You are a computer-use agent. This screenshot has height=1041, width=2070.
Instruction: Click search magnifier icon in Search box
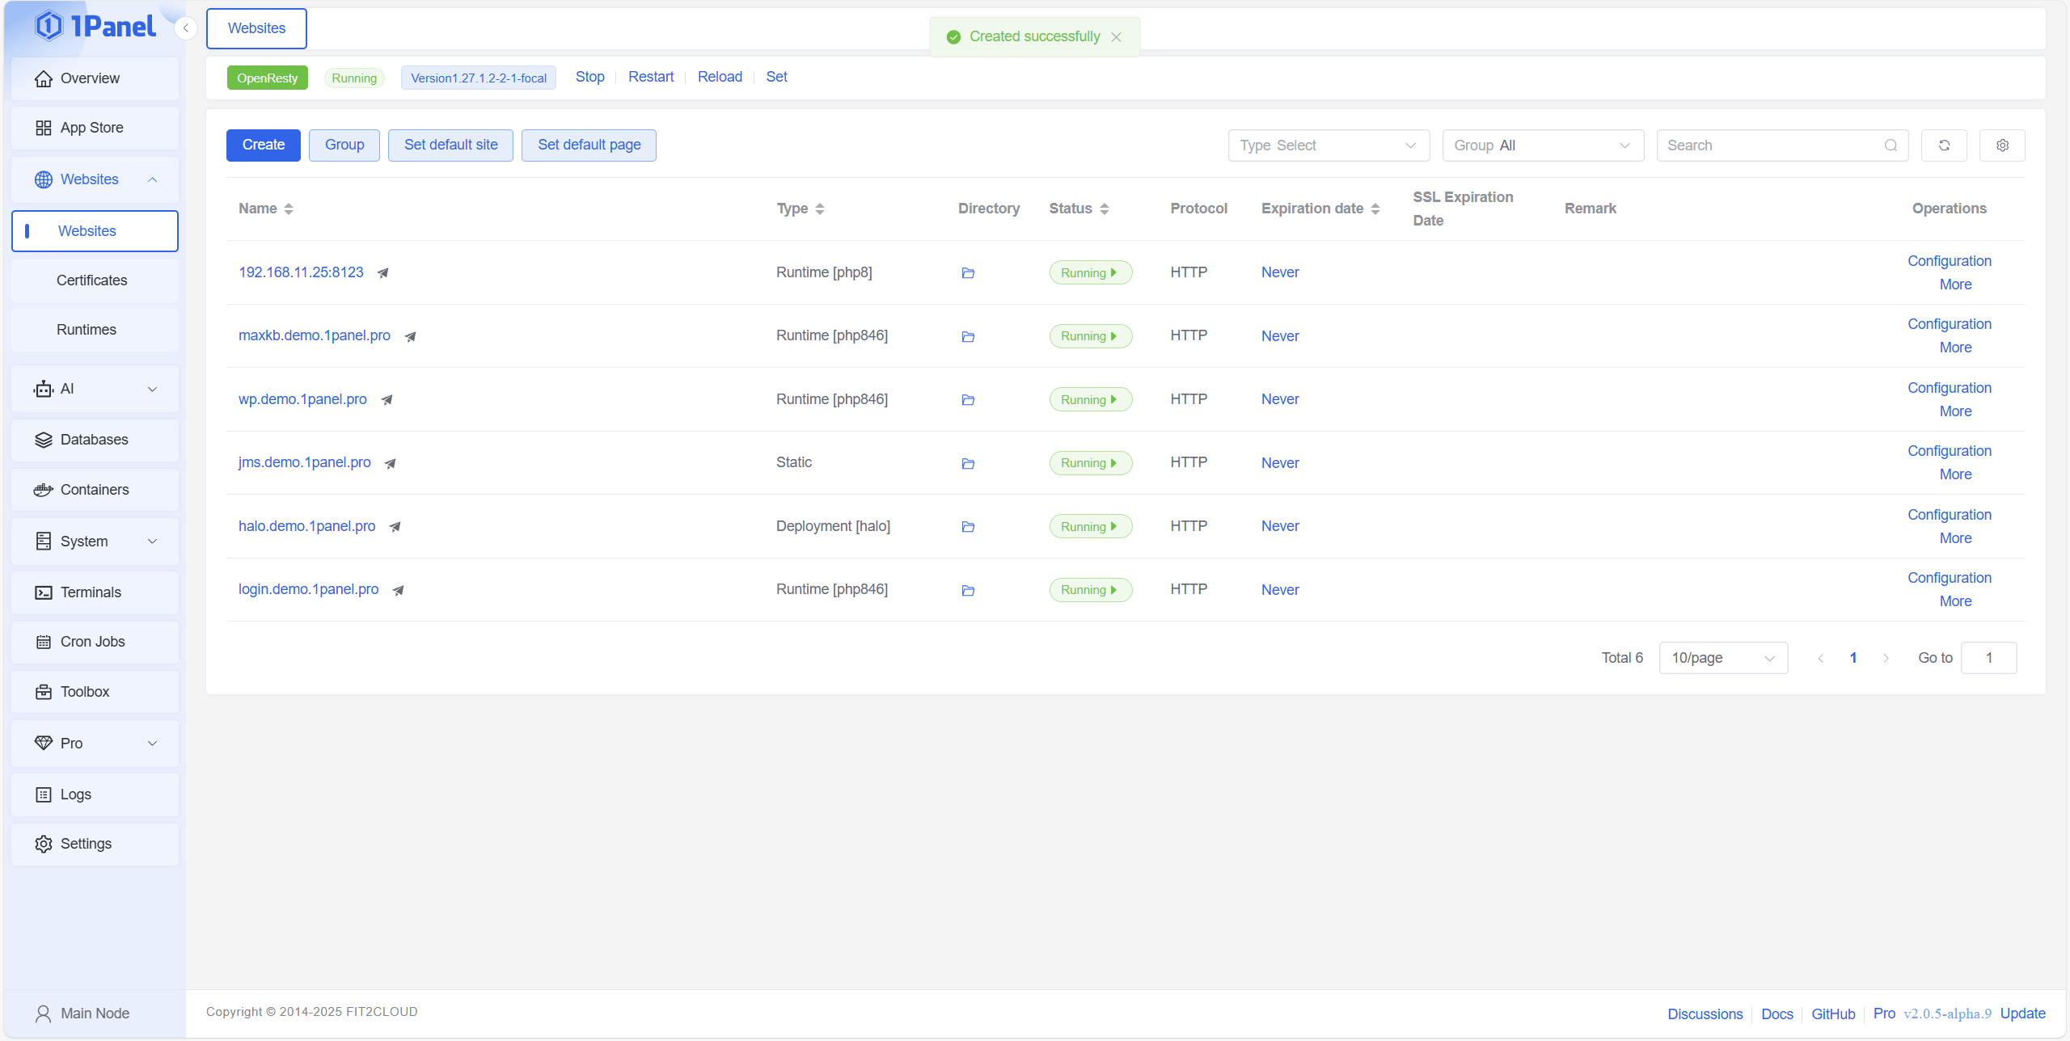(1890, 145)
